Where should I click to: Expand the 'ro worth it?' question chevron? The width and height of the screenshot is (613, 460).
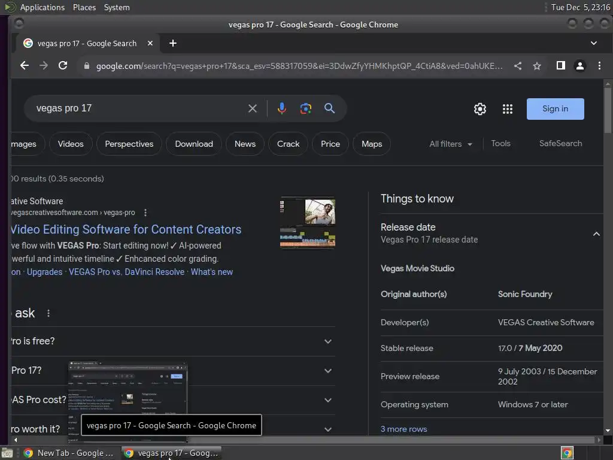[328, 429]
